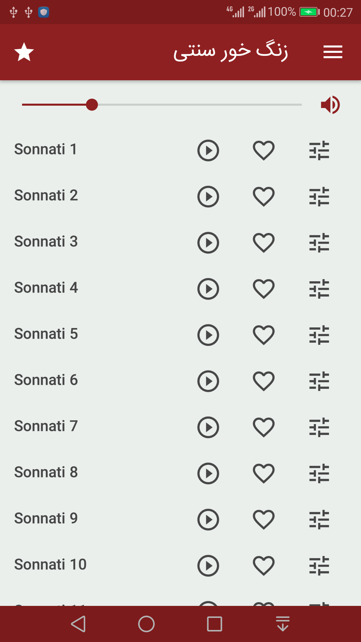The width and height of the screenshot is (361, 642).
Task: Start playback of Sonnati 9
Action: tap(208, 520)
